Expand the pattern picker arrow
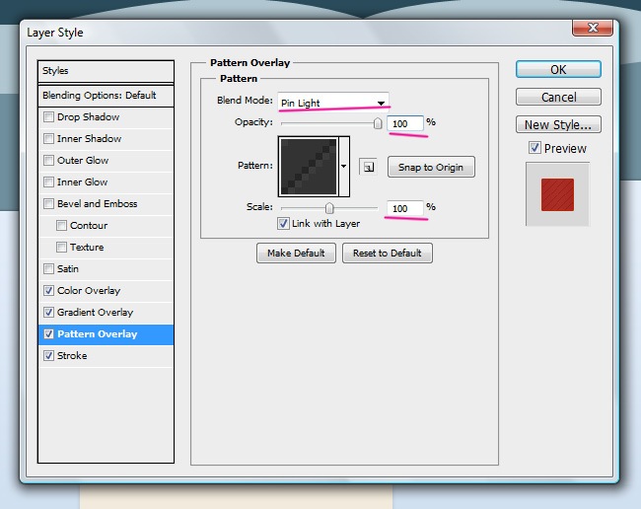Screen dimensions: 641x509 343,167
